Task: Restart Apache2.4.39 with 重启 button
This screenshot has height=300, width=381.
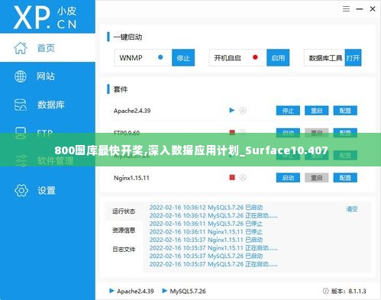Action: pos(316,111)
